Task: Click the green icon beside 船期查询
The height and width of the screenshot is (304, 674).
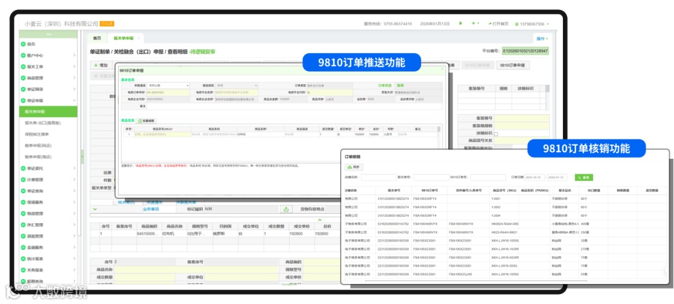Action: (x=23, y=282)
